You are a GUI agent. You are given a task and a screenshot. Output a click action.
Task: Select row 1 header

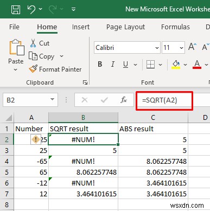(7, 129)
